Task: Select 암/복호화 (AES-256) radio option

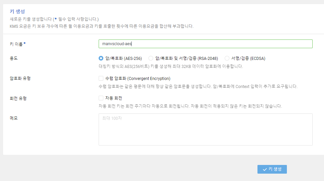Action: (101, 58)
